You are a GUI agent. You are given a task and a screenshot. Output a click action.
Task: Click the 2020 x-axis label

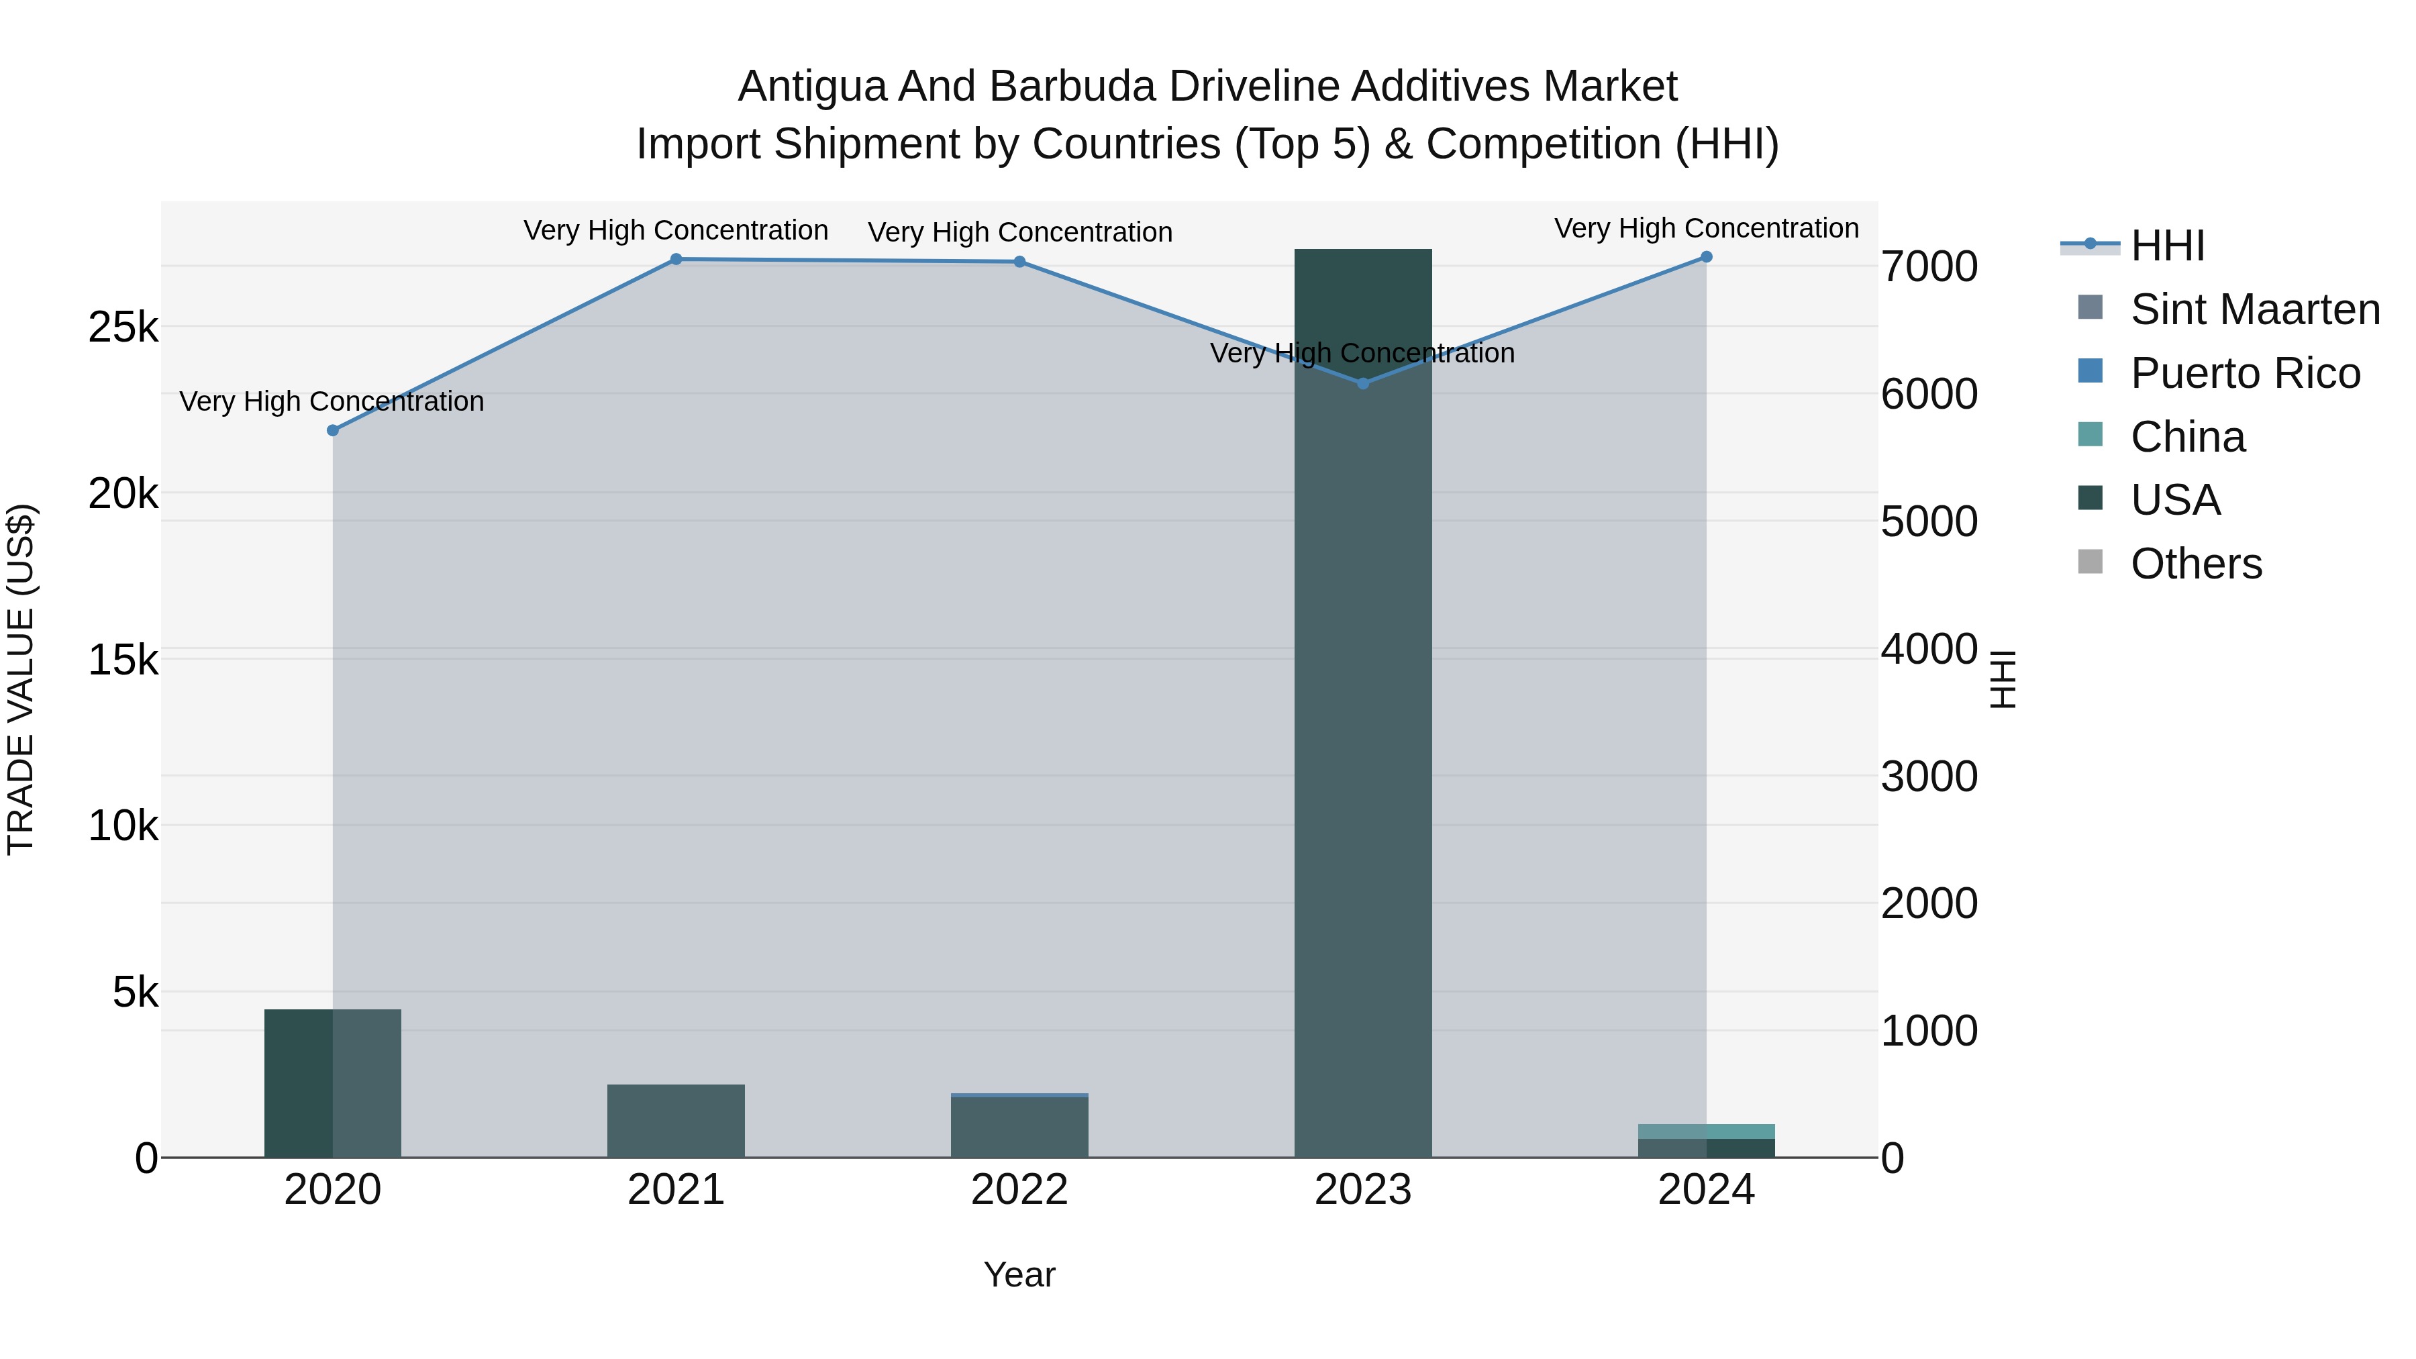click(333, 1190)
